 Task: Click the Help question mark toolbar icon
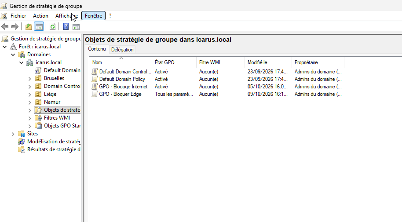coord(66,26)
